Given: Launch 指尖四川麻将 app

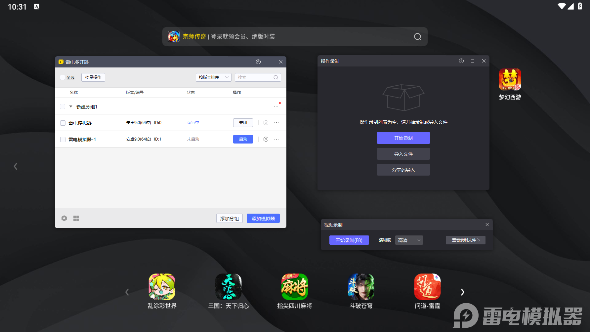Looking at the screenshot, I should [295, 291].
